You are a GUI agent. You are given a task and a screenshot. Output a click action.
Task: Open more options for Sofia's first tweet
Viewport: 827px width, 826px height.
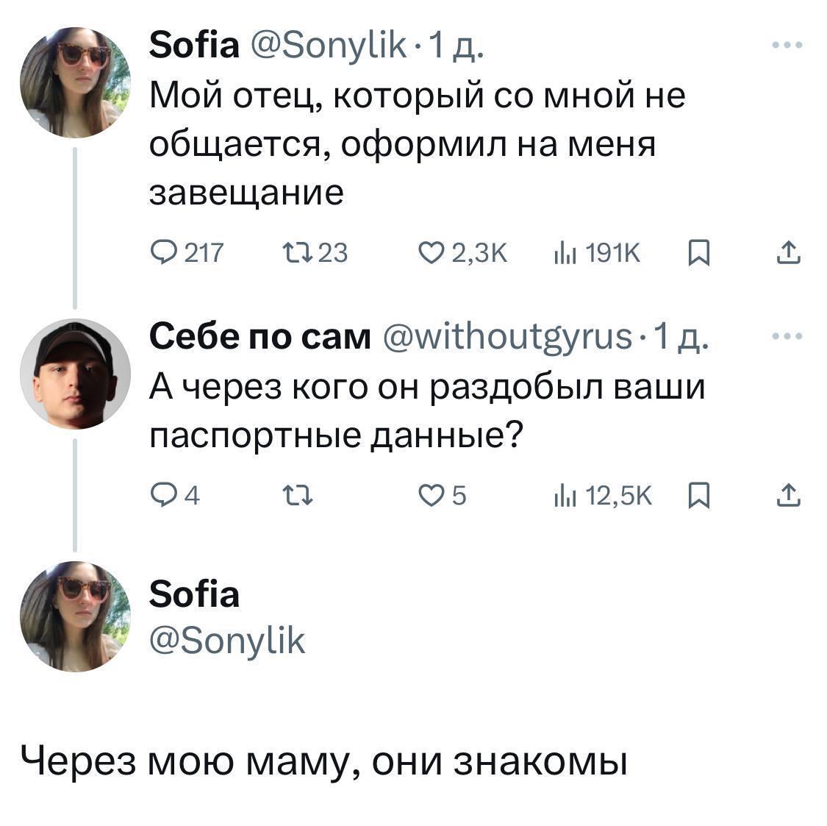(787, 46)
